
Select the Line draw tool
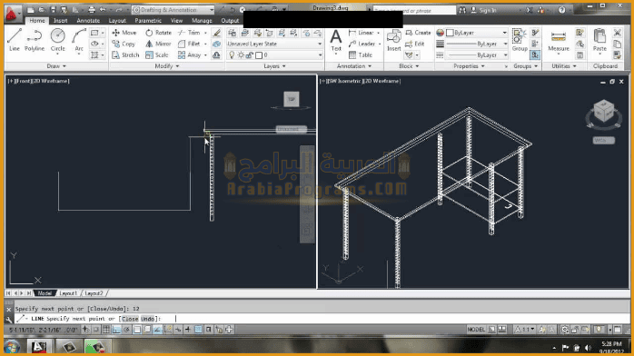click(x=15, y=40)
